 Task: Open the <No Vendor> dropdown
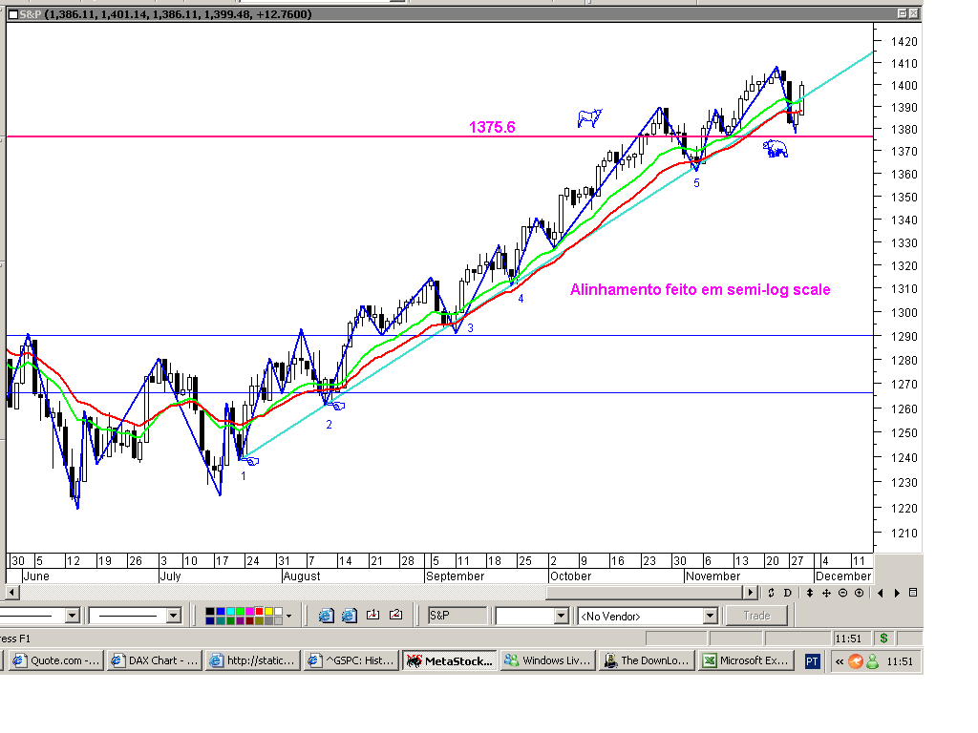(x=710, y=616)
